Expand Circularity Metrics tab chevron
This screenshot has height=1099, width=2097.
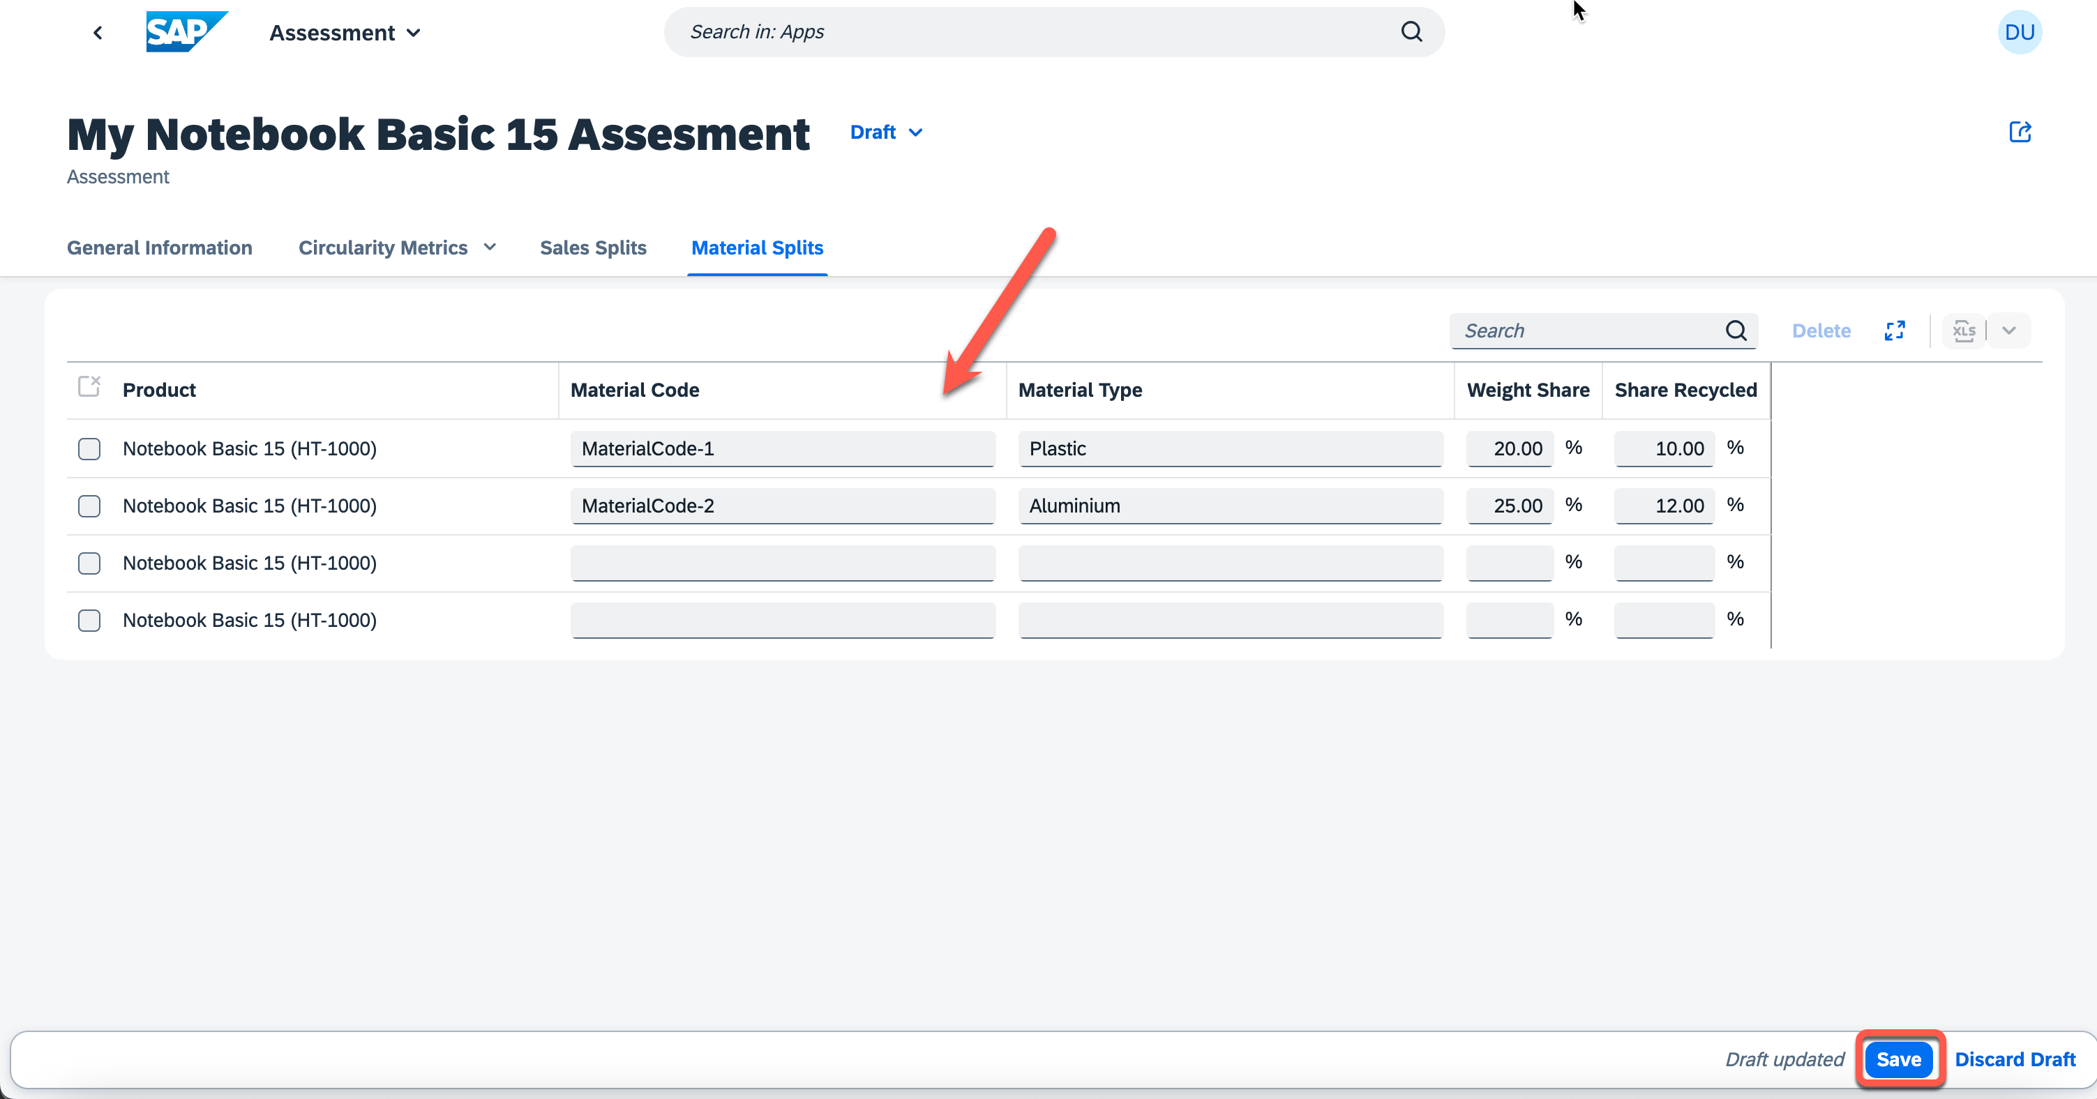pyautogui.click(x=489, y=248)
